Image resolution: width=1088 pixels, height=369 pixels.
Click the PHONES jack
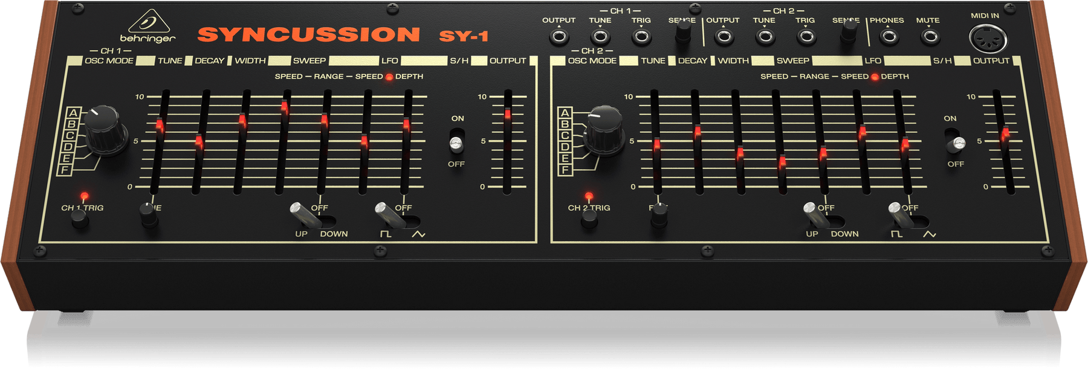[x=888, y=37]
